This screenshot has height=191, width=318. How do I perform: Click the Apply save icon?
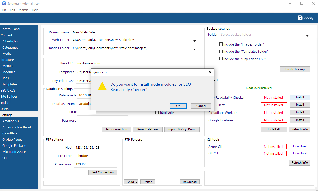pyautogui.click(x=300, y=18)
